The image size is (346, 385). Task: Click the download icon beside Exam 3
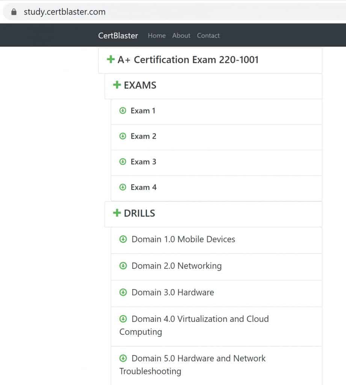pyautogui.click(x=123, y=162)
